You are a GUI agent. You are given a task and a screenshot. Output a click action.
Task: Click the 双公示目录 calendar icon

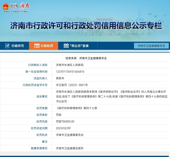pyautogui.click(x=66, y=46)
